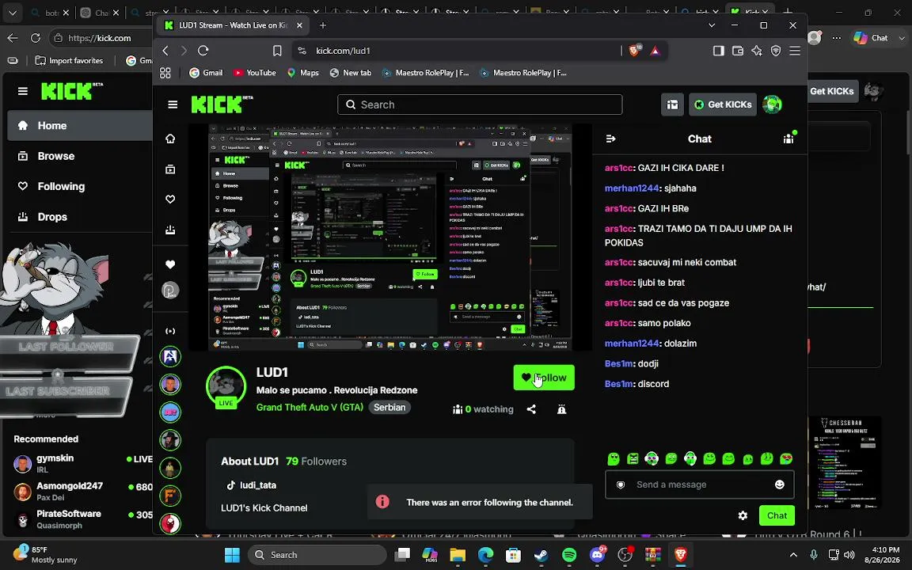Click the Get KICKs button in Brave window
Image resolution: width=912 pixels, height=570 pixels.
[x=723, y=104]
